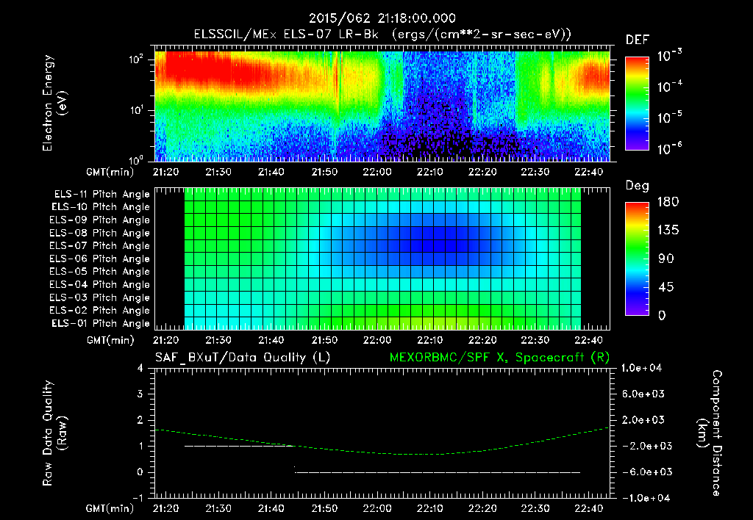The width and height of the screenshot is (753, 520).
Task: Select the ELS-02 Pitch Angle row label
Action: [100, 311]
